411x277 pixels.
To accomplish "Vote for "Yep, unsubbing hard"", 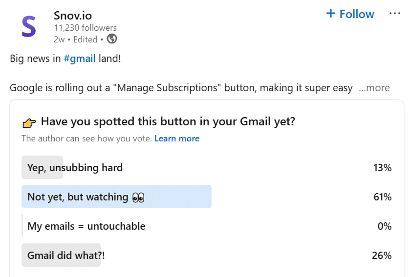I will (75, 168).
